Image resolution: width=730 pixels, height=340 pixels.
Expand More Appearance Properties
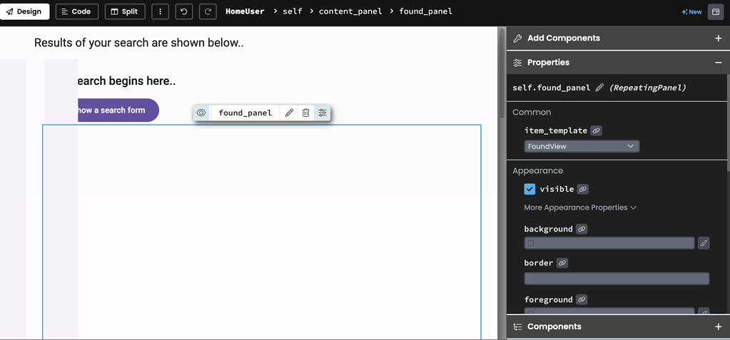pos(579,207)
